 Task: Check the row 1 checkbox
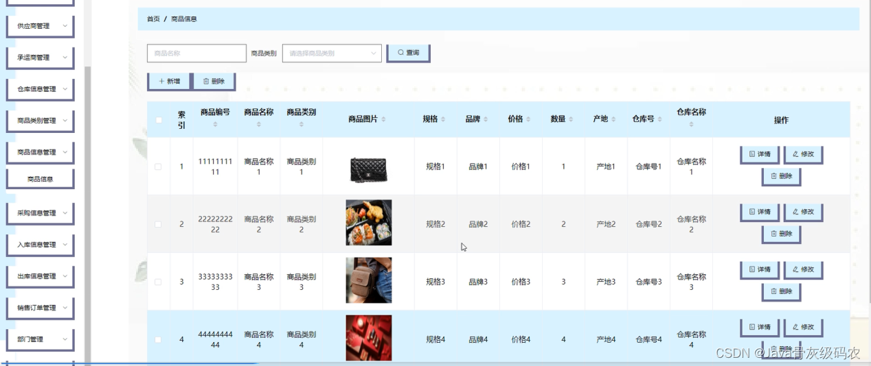159,167
